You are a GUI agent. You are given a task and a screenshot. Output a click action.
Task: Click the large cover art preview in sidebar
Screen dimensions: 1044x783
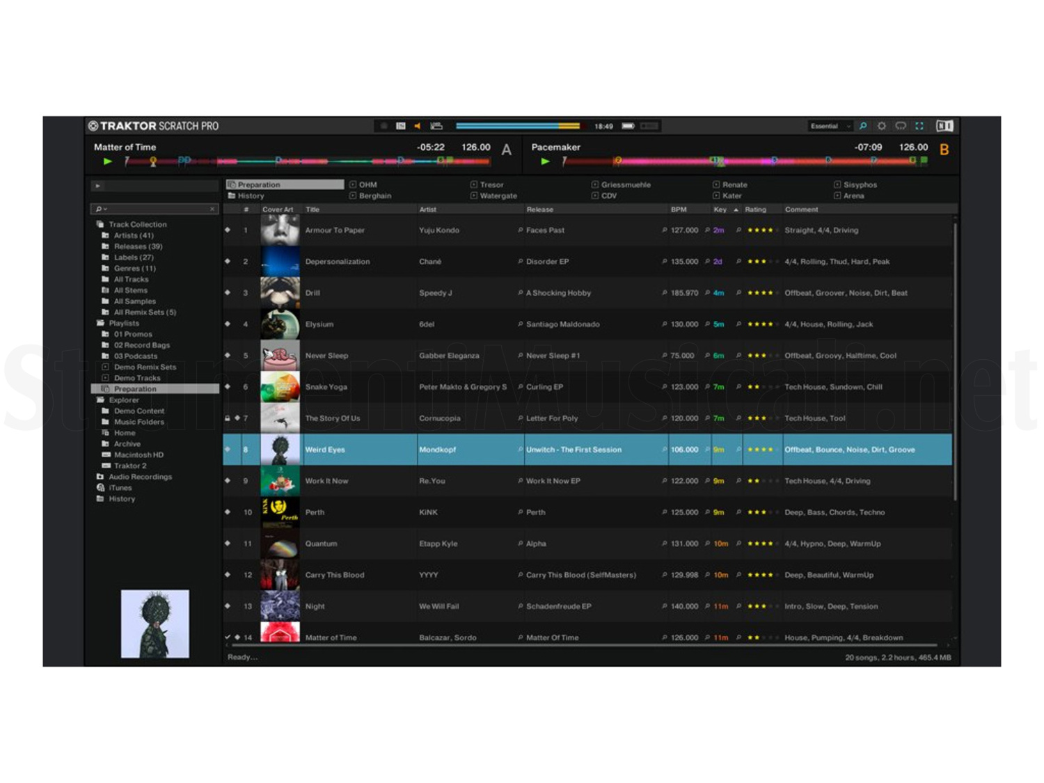pos(155,624)
